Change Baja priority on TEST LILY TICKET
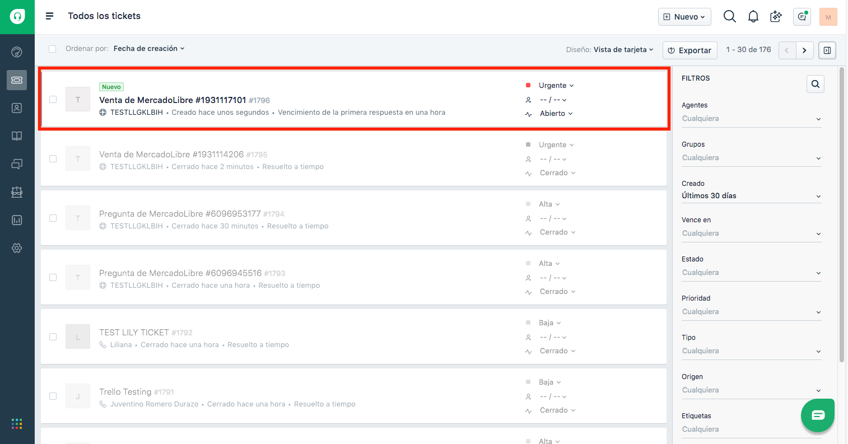848x444 pixels. click(549, 323)
